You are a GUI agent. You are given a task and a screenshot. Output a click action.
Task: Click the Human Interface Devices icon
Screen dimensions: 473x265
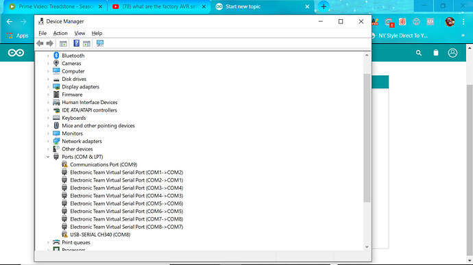tap(56, 103)
